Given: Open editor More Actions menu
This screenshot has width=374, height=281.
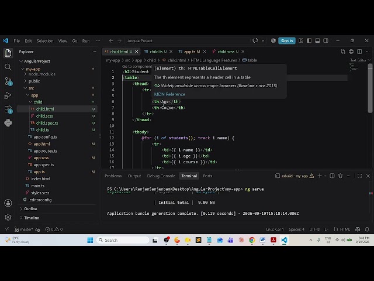Looking at the screenshot, I should click(368, 52).
